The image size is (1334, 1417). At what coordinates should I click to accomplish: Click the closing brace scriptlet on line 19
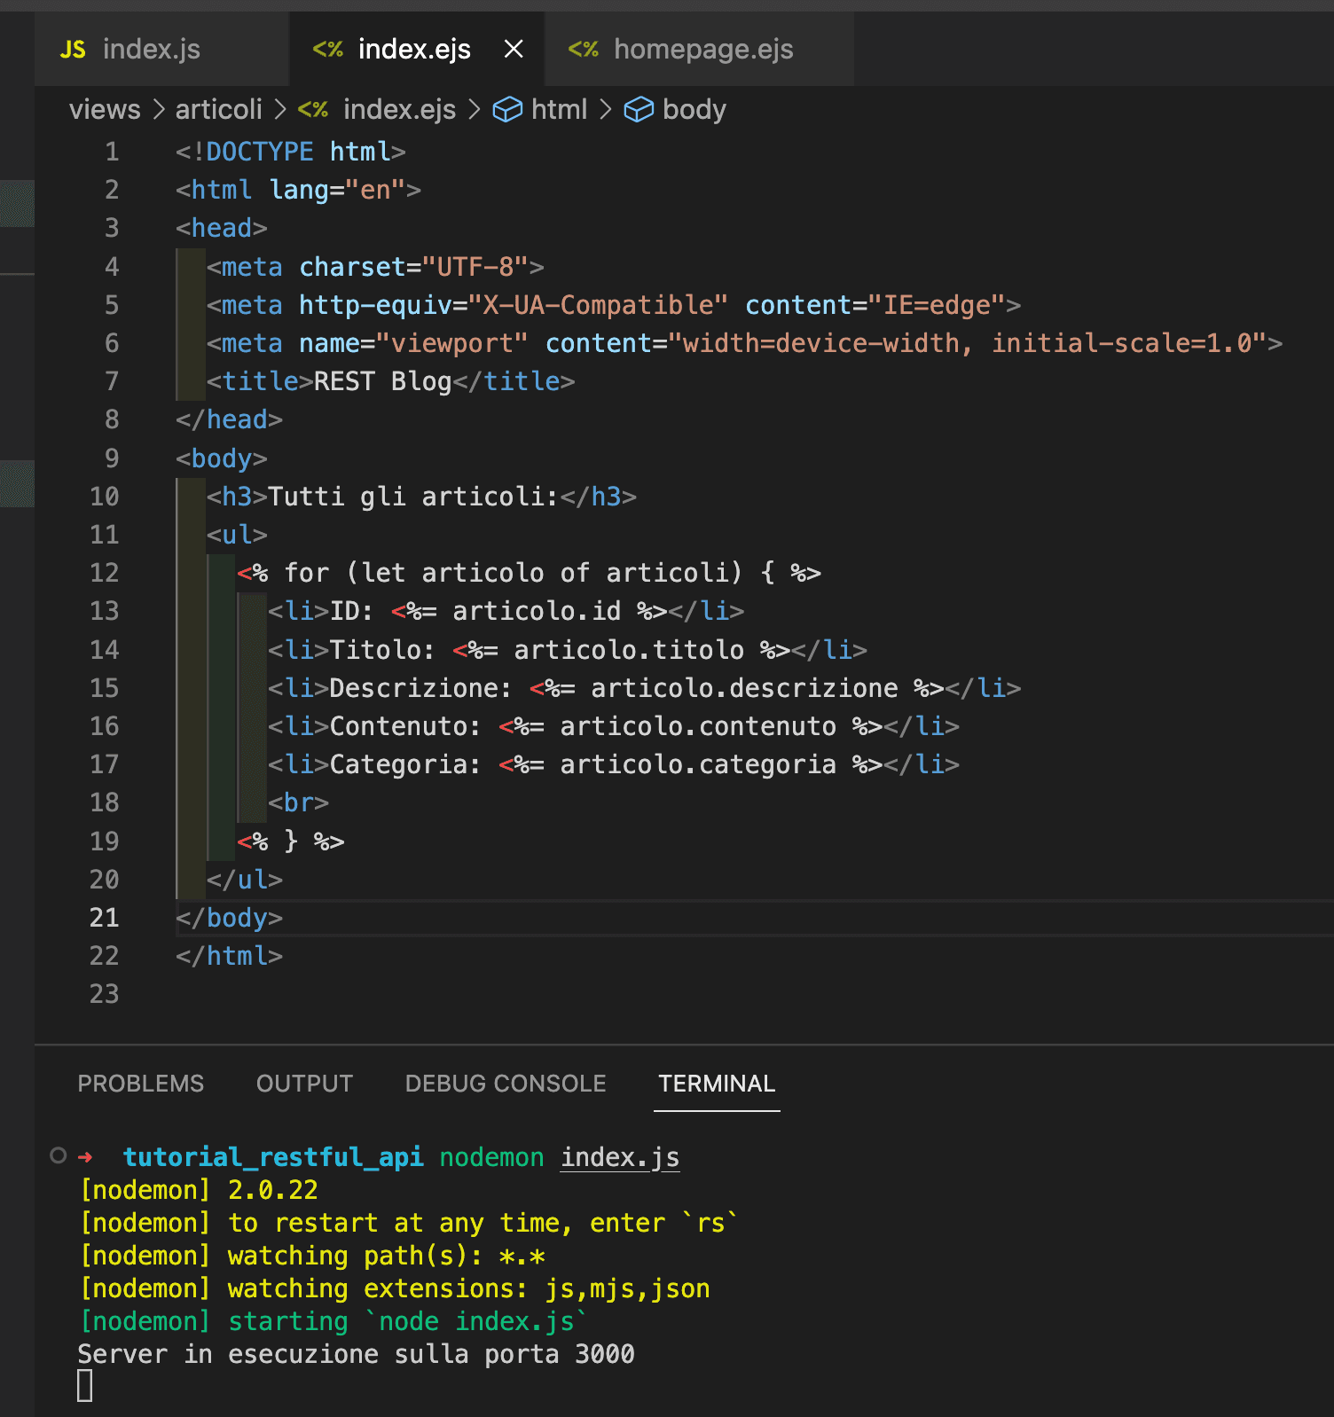point(290,842)
